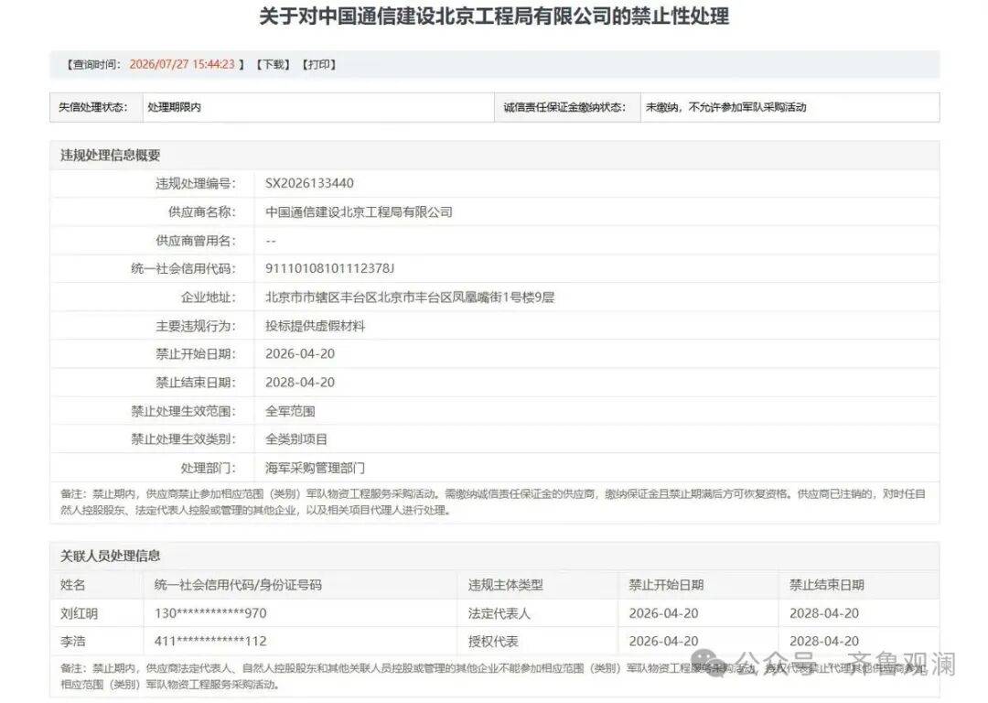
Task: Click the 违规处理信息概要 section header
Action: tap(111, 155)
